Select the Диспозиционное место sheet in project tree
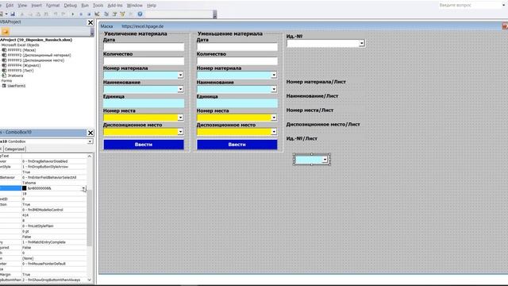 pos(36,60)
